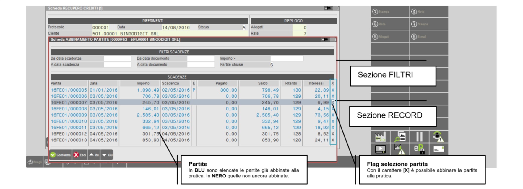The image size is (523, 189).
Task: Click the 'Da data scadenza' filter field
Action: [x=117, y=58]
